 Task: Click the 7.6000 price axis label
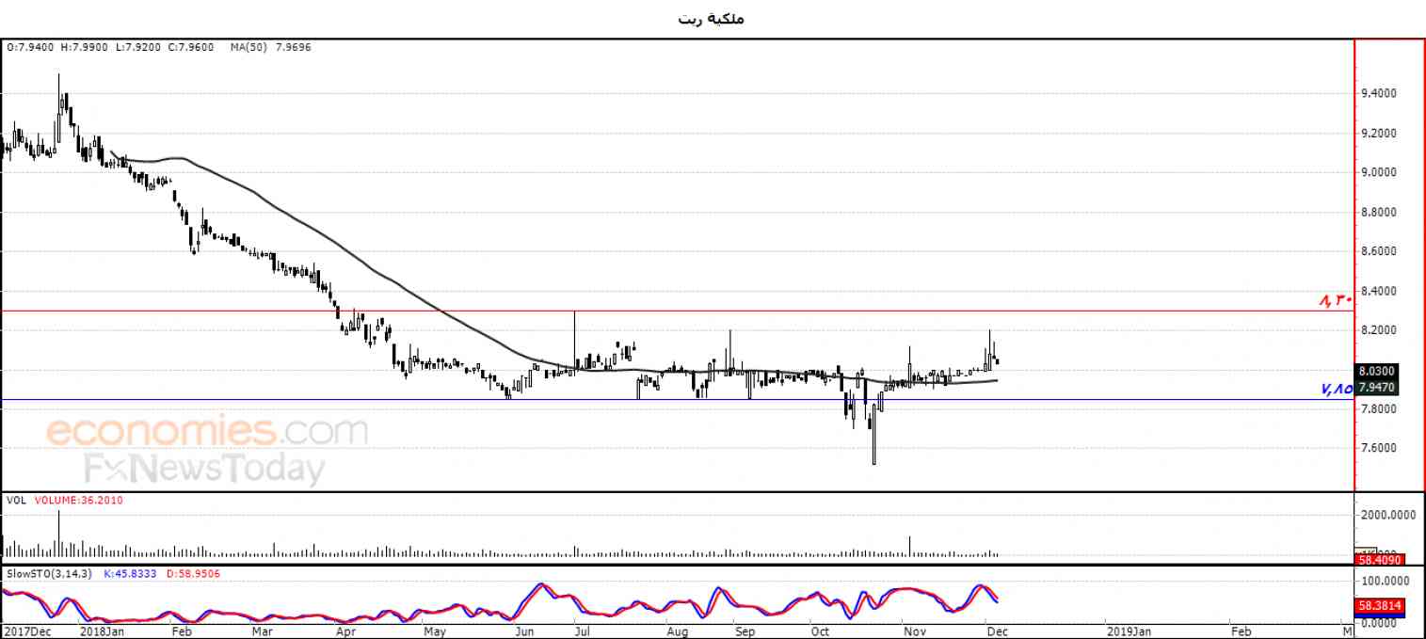coord(1378,448)
